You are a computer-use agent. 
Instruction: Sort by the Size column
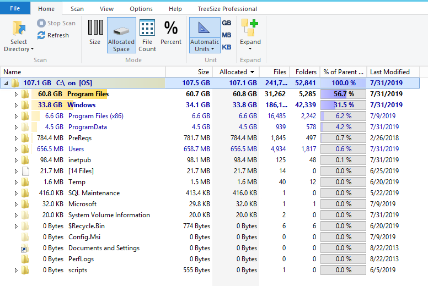pyautogui.click(x=189, y=72)
